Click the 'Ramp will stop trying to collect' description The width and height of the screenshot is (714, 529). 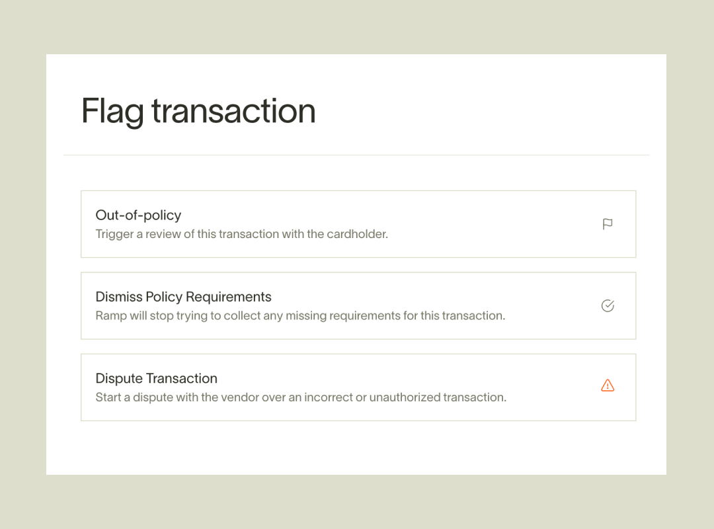300,315
